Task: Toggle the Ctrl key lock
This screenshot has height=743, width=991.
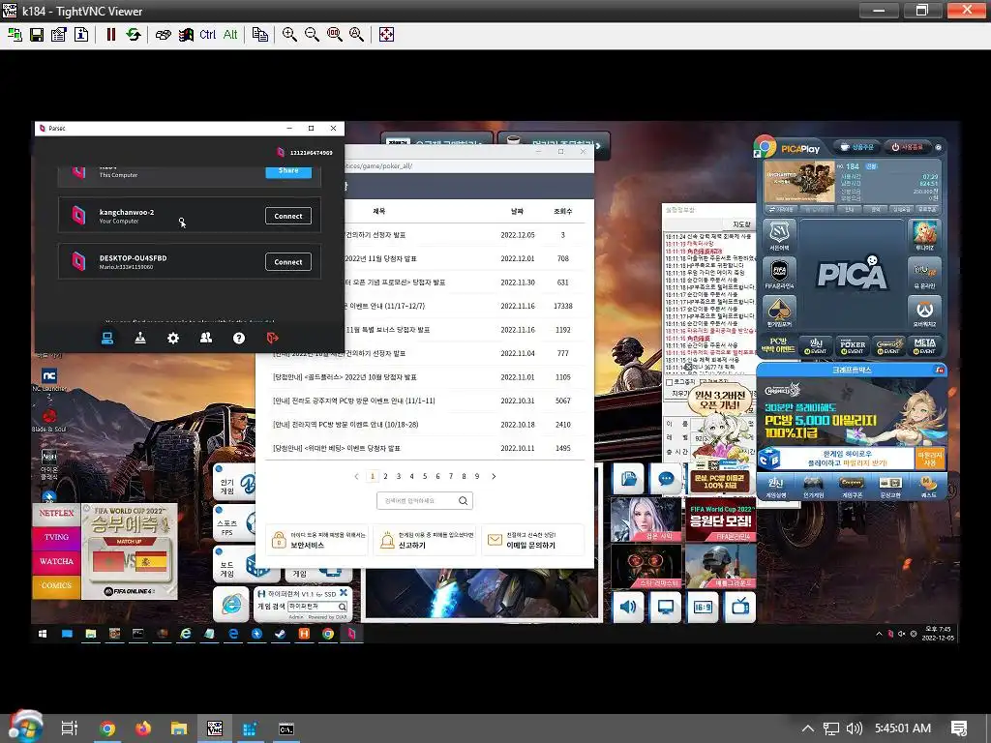Action: coord(207,35)
